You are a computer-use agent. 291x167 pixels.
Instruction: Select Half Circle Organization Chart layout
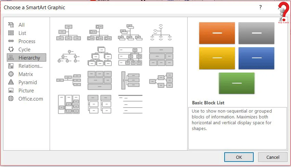click(x=161, y=32)
